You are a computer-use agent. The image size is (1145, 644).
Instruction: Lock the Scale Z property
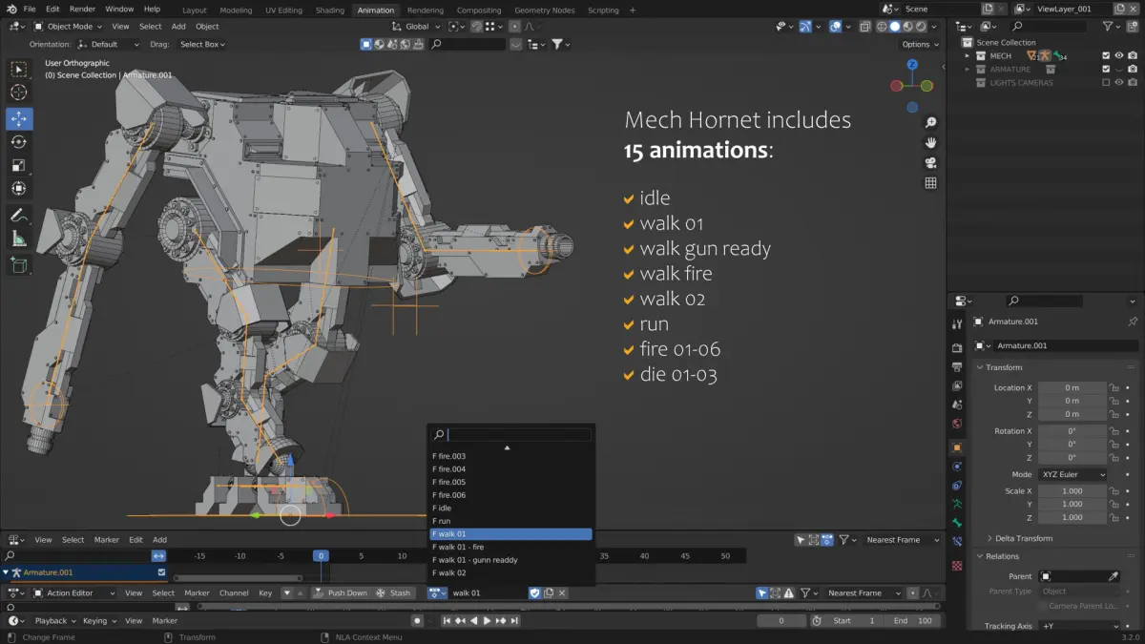click(1114, 517)
